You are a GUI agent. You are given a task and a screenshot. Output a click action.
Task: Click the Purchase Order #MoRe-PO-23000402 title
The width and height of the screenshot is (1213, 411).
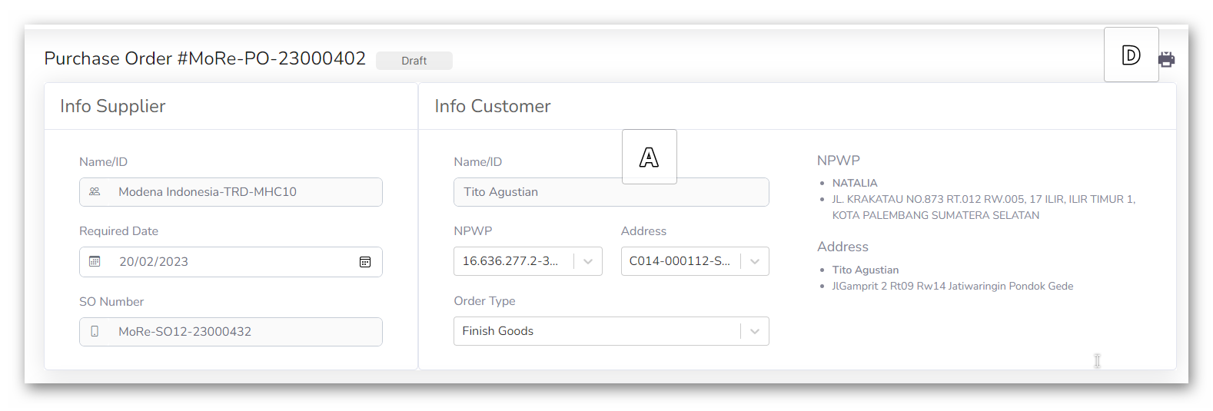click(204, 58)
